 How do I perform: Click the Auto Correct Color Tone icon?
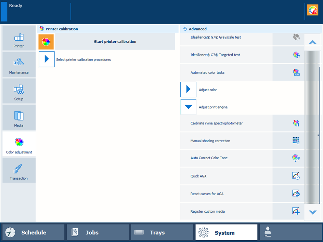coord(296,158)
